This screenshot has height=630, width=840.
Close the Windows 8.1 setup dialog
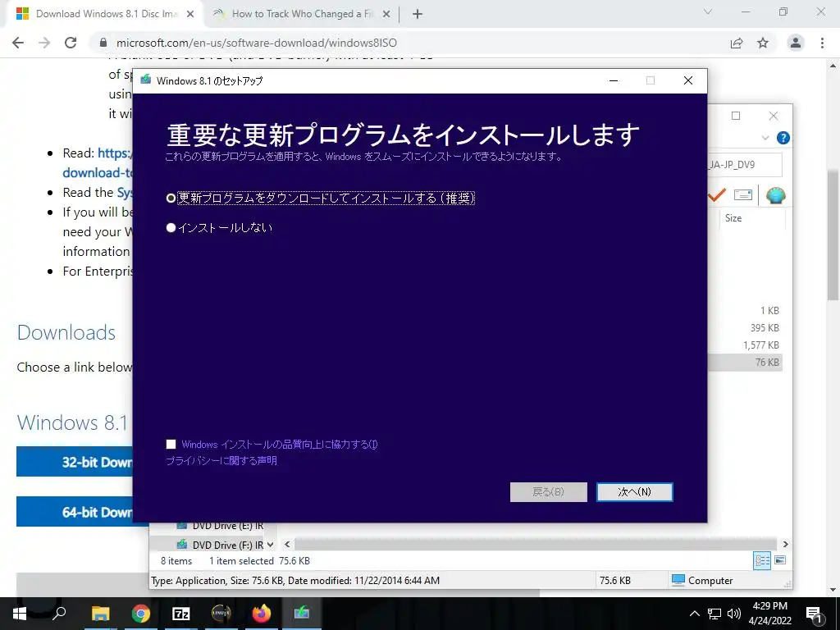click(x=688, y=80)
